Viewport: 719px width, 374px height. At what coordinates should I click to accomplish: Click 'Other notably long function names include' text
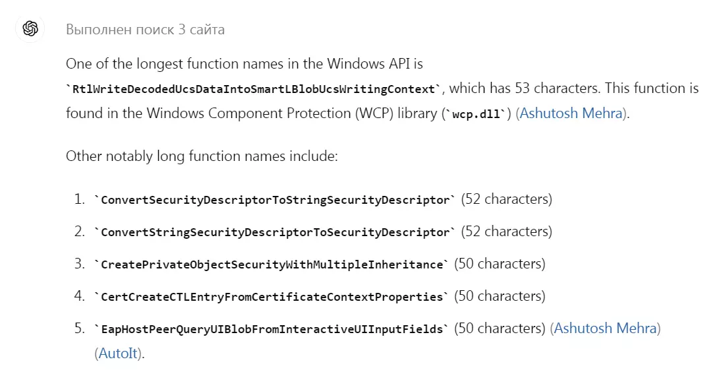202,156
